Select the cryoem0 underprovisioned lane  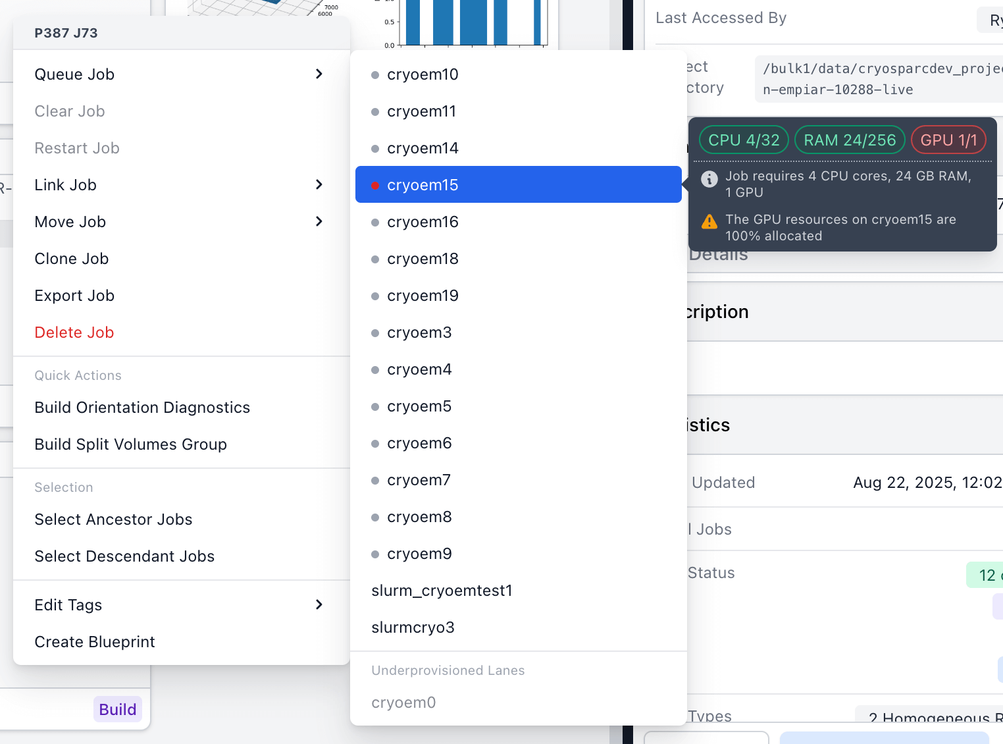[403, 703]
